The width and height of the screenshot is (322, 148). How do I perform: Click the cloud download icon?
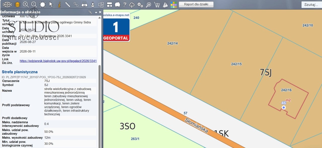click(x=132, y=5)
